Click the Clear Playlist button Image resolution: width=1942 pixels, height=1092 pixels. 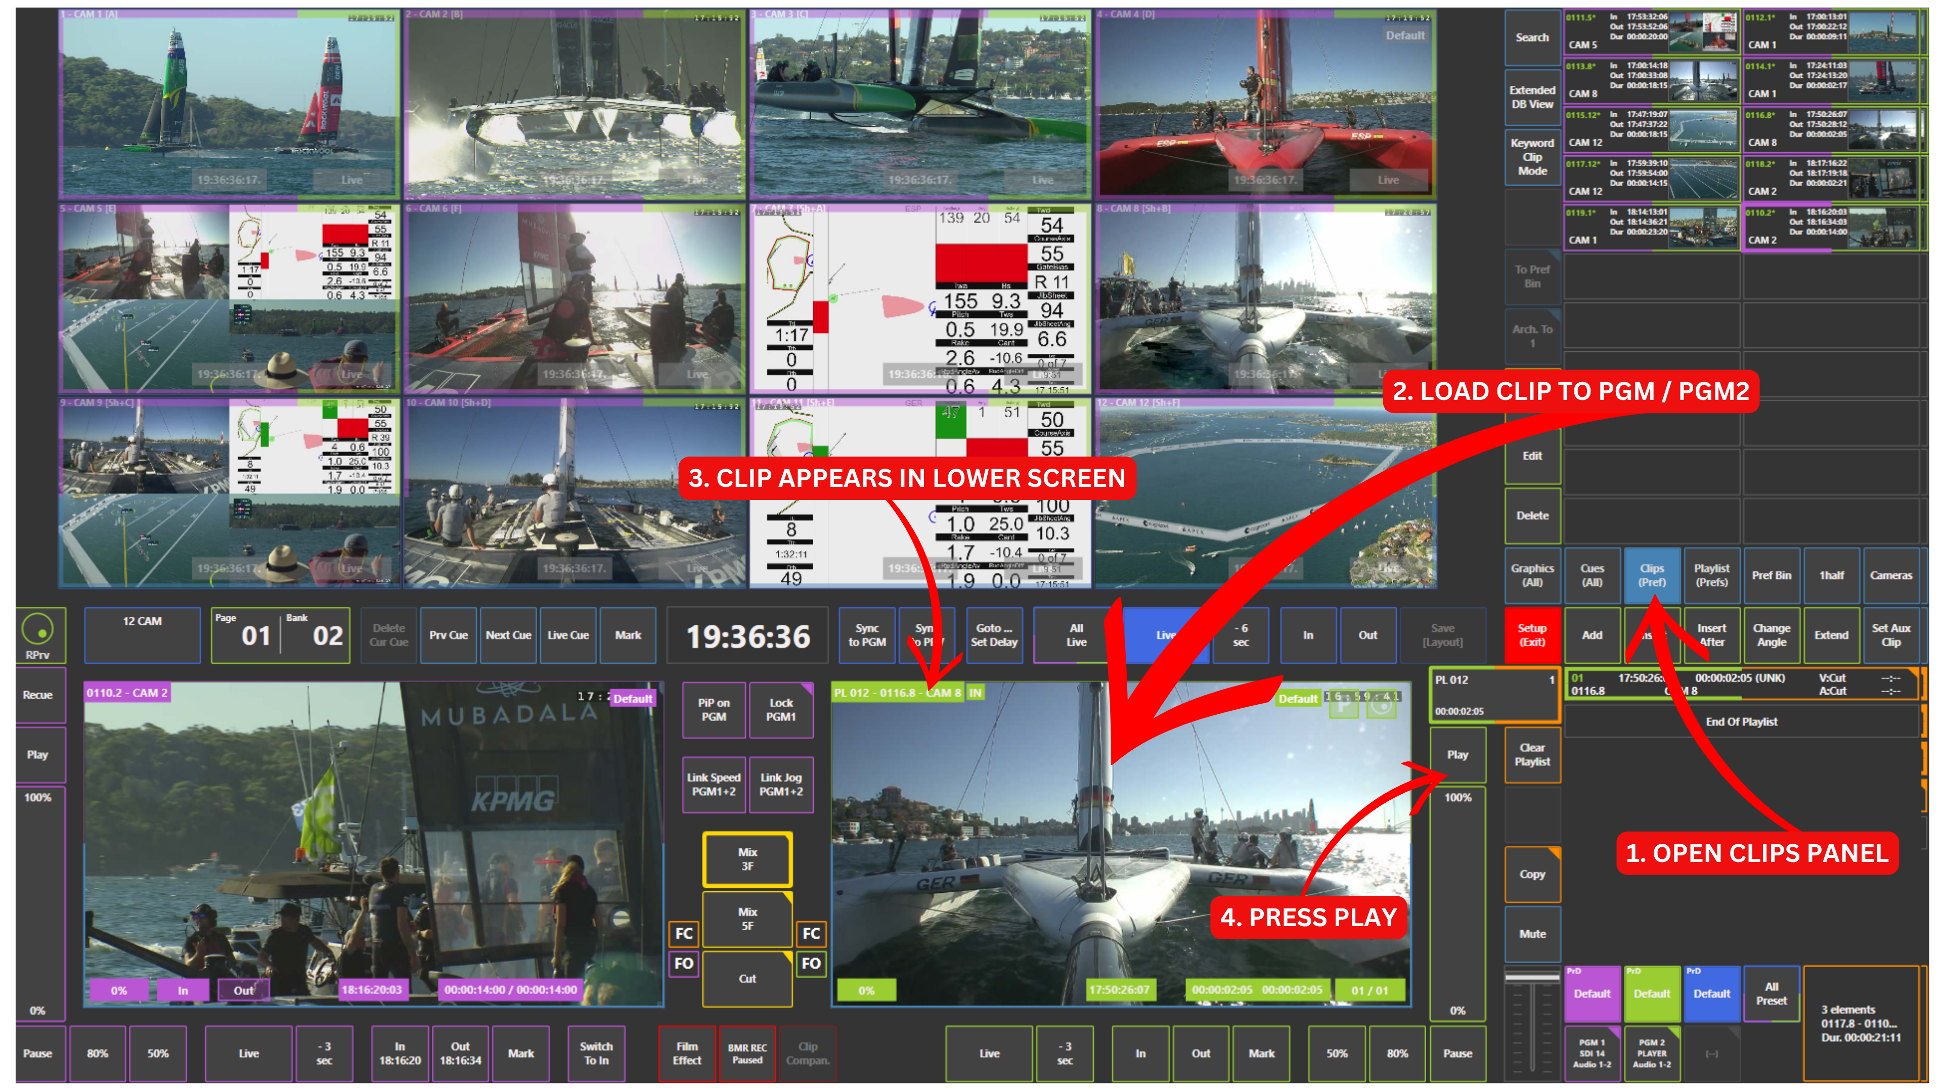click(1532, 754)
